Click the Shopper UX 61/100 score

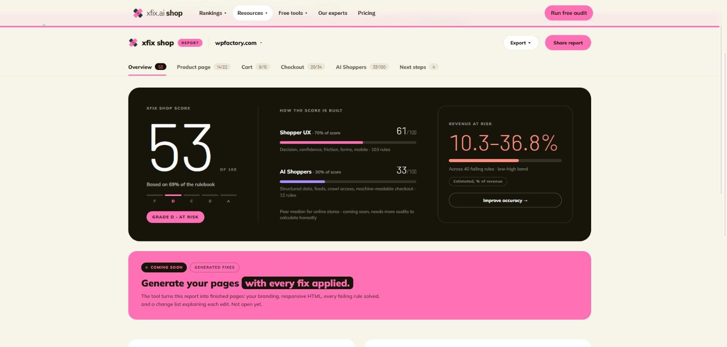tap(406, 132)
